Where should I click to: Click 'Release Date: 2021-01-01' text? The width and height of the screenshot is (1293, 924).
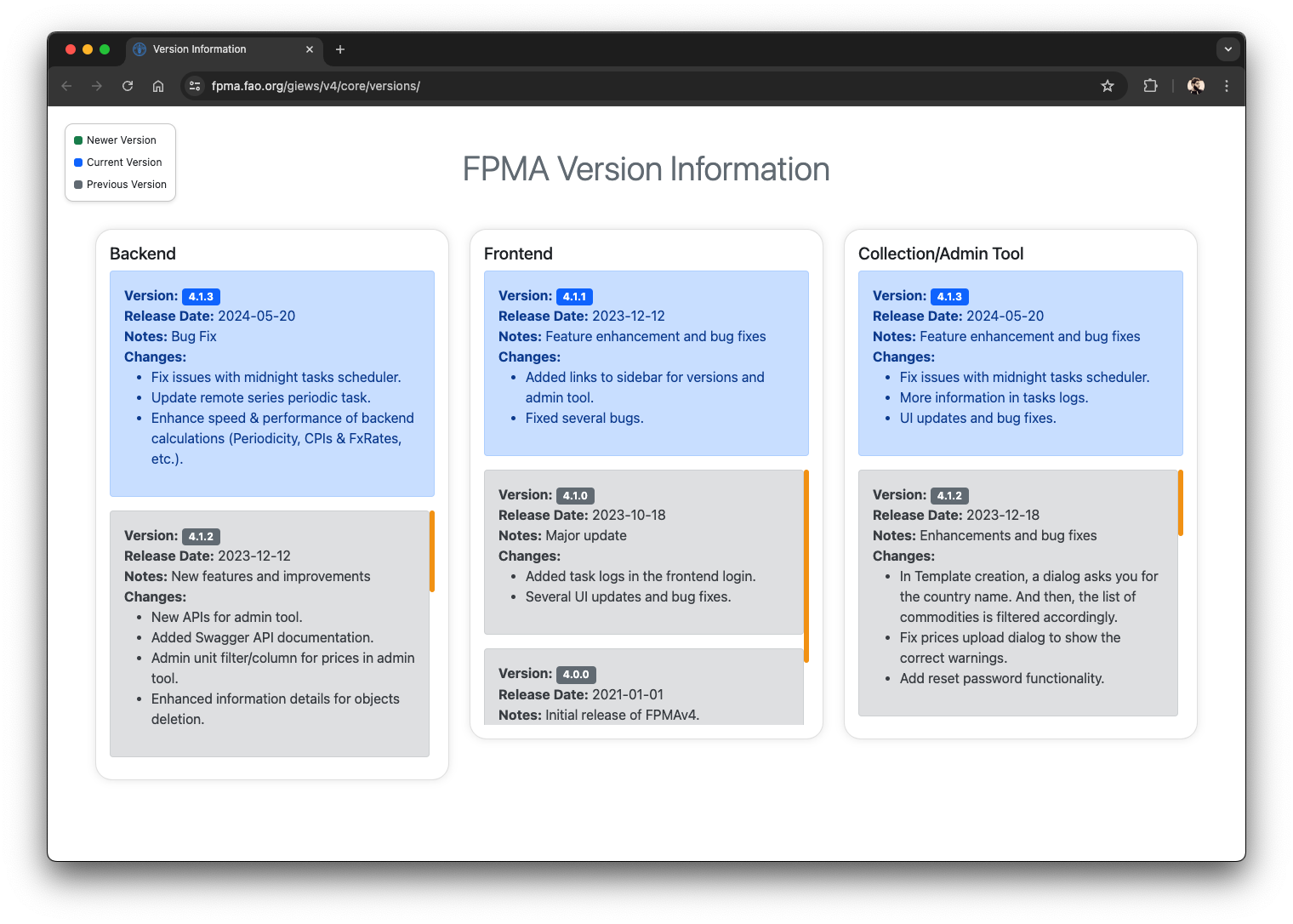[x=581, y=694]
